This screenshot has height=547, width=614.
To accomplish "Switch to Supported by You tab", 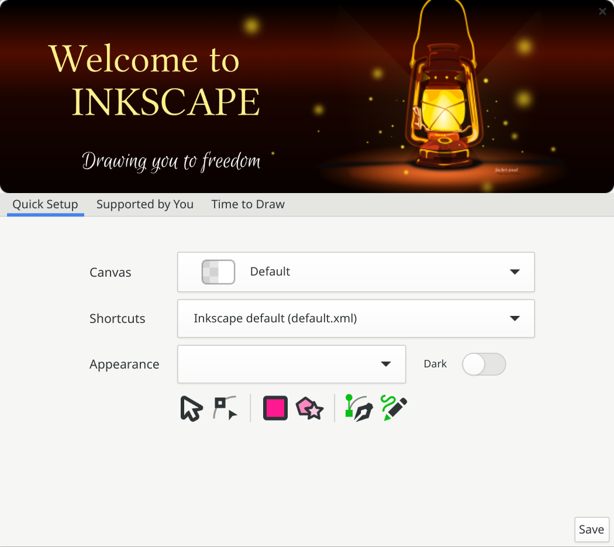I will (145, 205).
